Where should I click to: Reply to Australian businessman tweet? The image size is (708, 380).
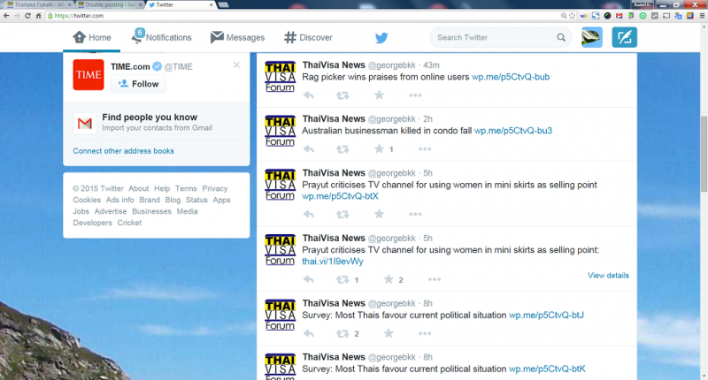tap(309, 148)
